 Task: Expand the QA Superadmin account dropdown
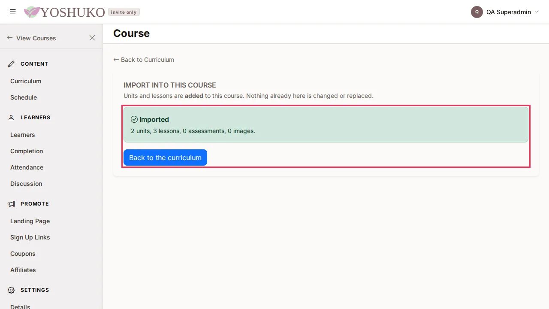(x=537, y=12)
